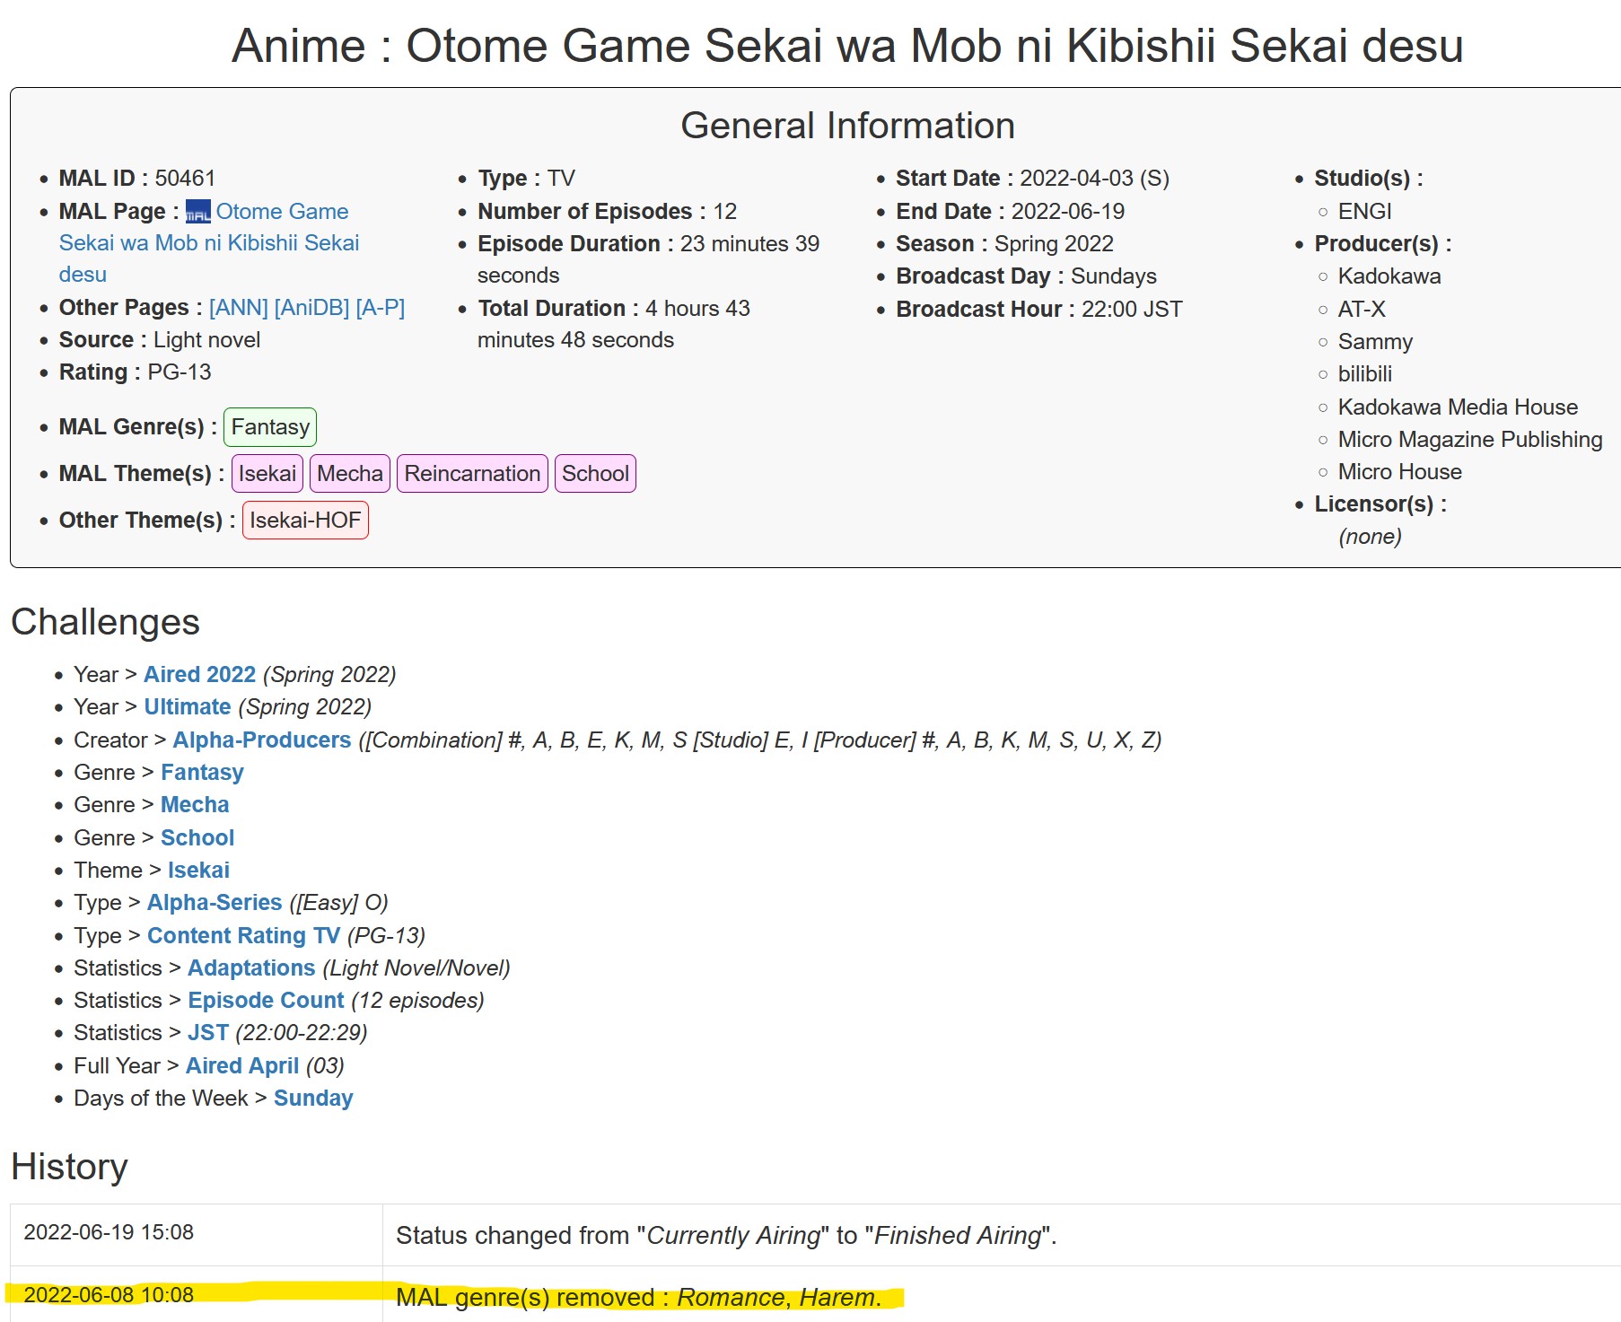Click the highlighted genre removed history row
Screen dimensions: 1621x1322
(638, 1298)
